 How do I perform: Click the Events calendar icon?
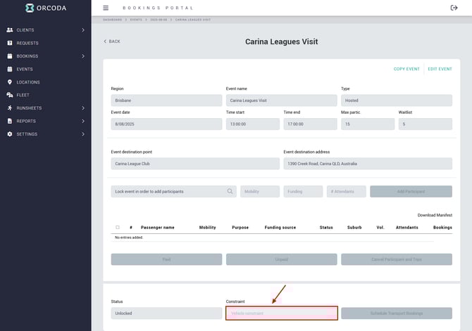(x=10, y=69)
